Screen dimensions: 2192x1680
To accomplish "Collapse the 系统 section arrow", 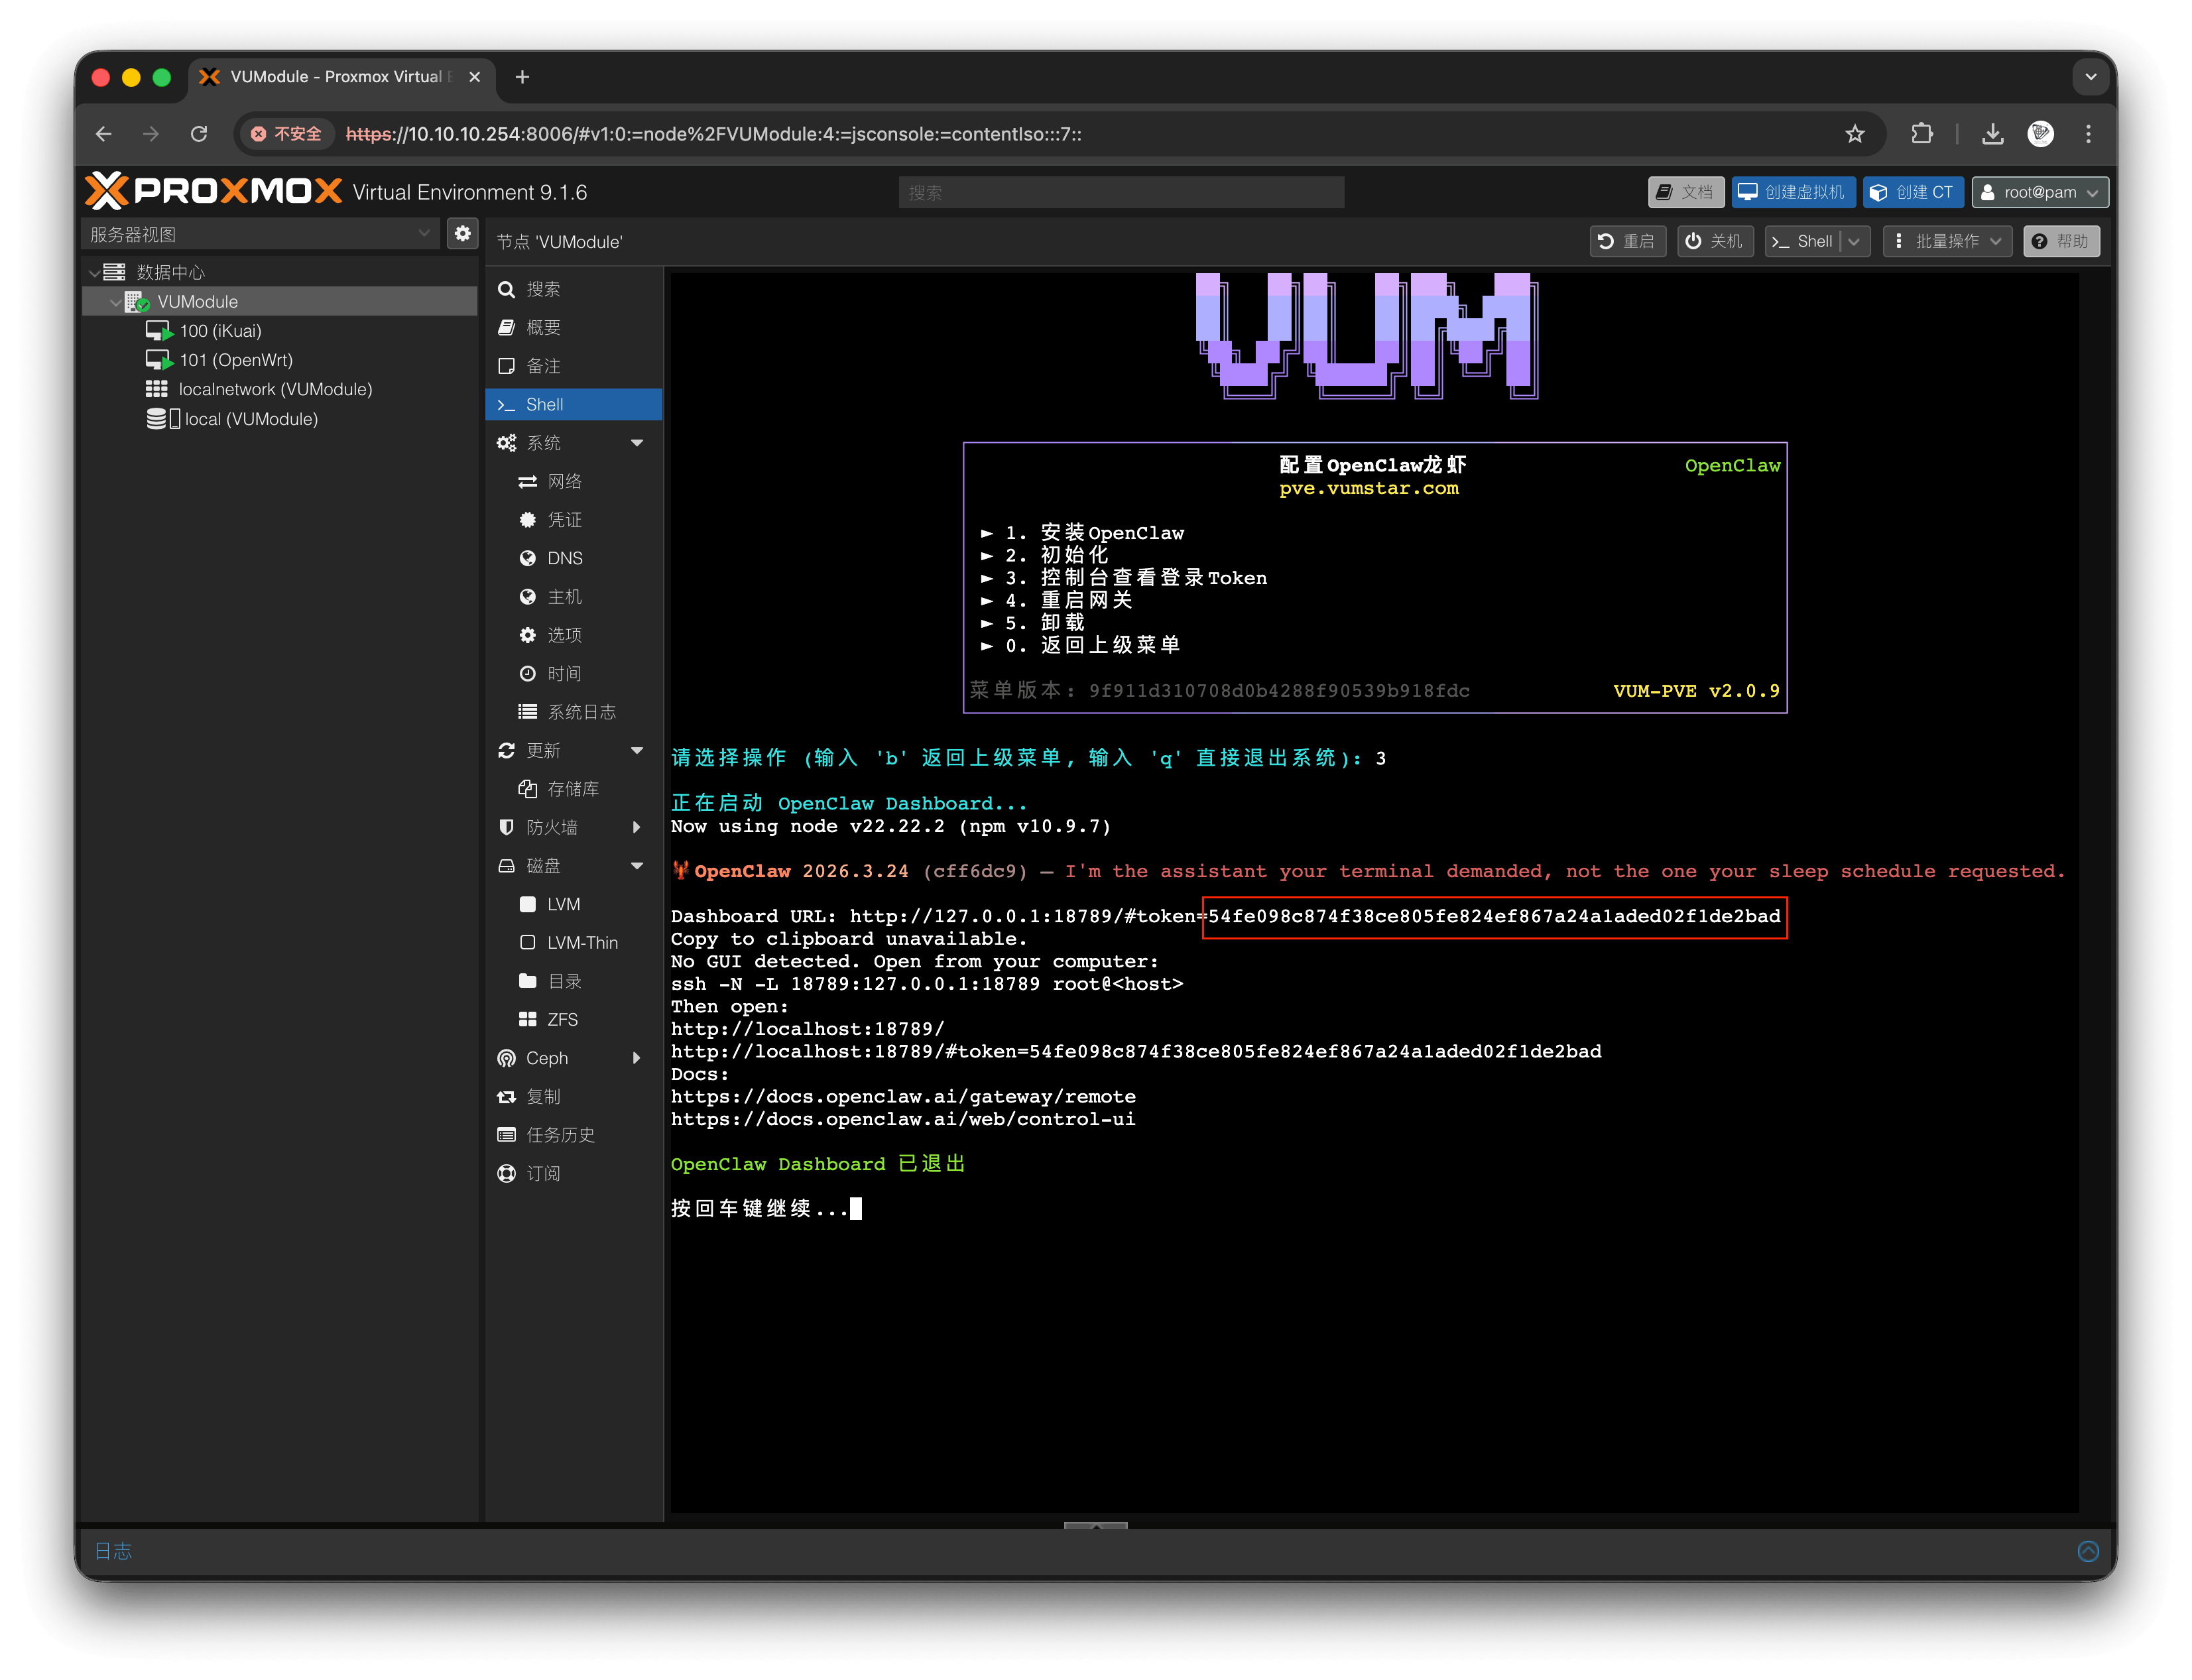I will (x=637, y=443).
